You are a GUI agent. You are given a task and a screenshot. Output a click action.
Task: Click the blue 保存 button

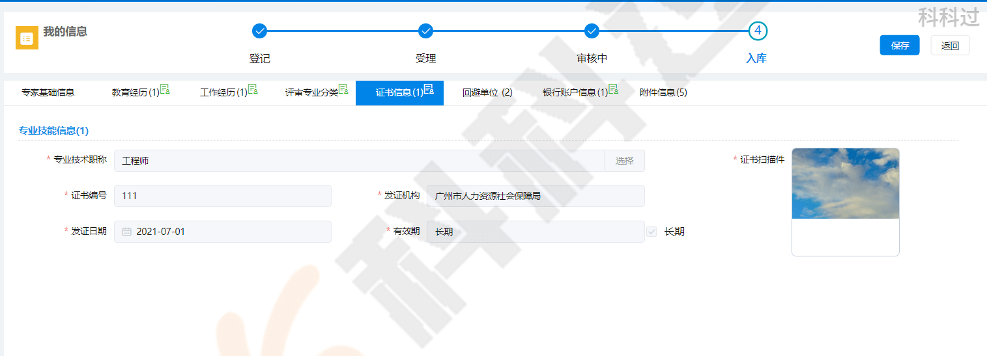[x=899, y=46]
